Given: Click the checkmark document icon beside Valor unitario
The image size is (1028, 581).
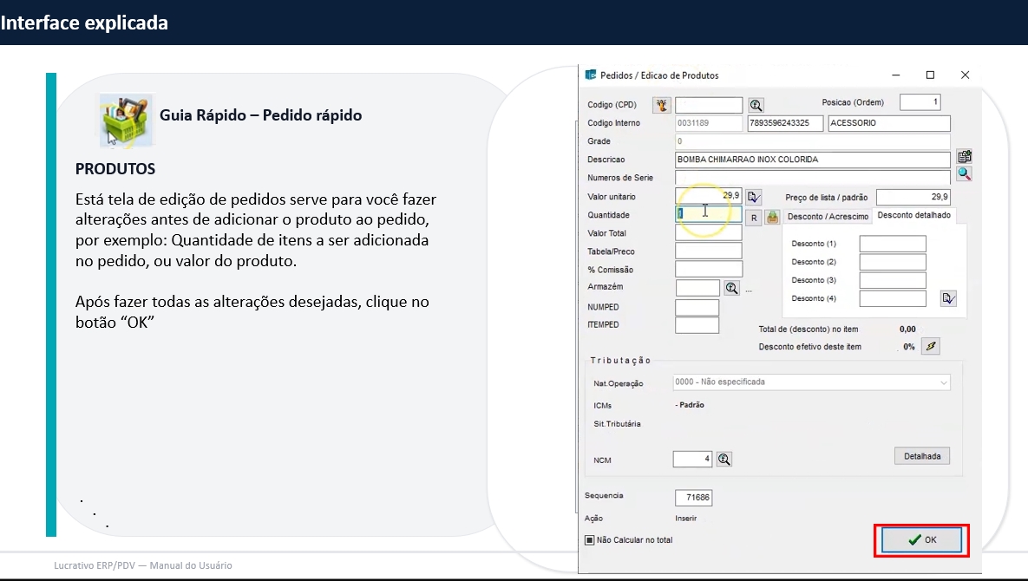Looking at the screenshot, I should [753, 197].
